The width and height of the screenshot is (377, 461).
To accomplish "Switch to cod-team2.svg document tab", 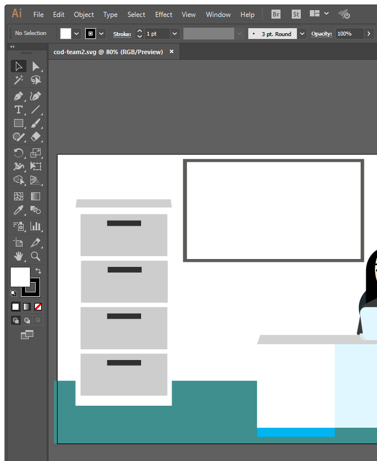I will [x=108, y=52].
